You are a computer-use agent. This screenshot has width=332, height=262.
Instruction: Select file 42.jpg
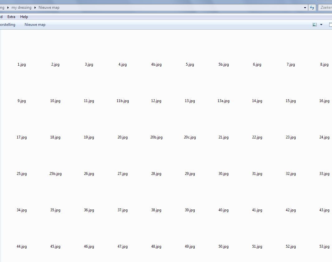[291, 210]
